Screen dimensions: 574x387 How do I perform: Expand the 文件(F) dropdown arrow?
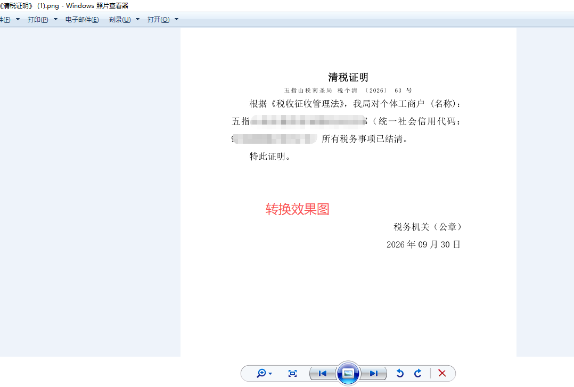point(18,19)
